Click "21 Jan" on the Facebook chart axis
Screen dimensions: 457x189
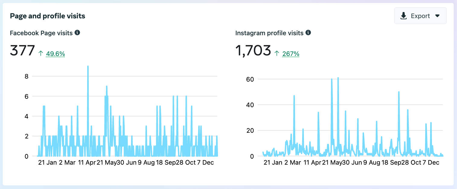48,163
